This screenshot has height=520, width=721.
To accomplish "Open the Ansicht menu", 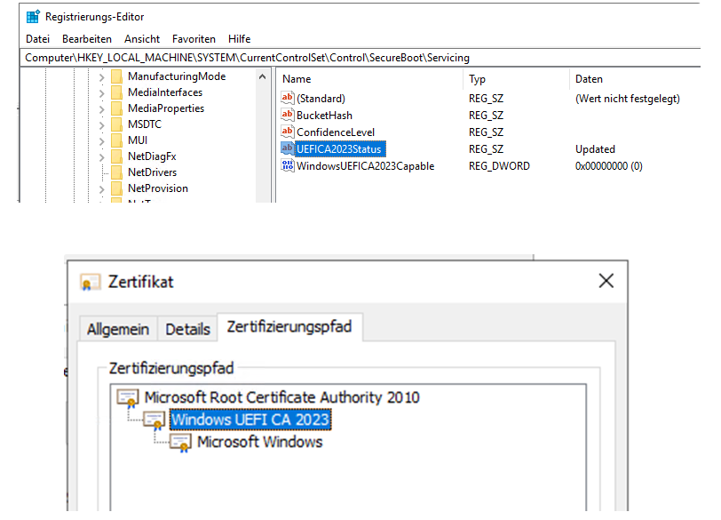I will pos(142,39).
